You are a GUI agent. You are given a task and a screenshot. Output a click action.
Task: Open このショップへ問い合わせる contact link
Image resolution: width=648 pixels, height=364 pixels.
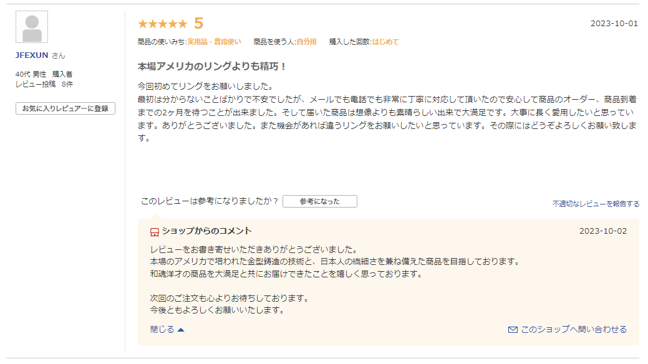tap(573, 330)
